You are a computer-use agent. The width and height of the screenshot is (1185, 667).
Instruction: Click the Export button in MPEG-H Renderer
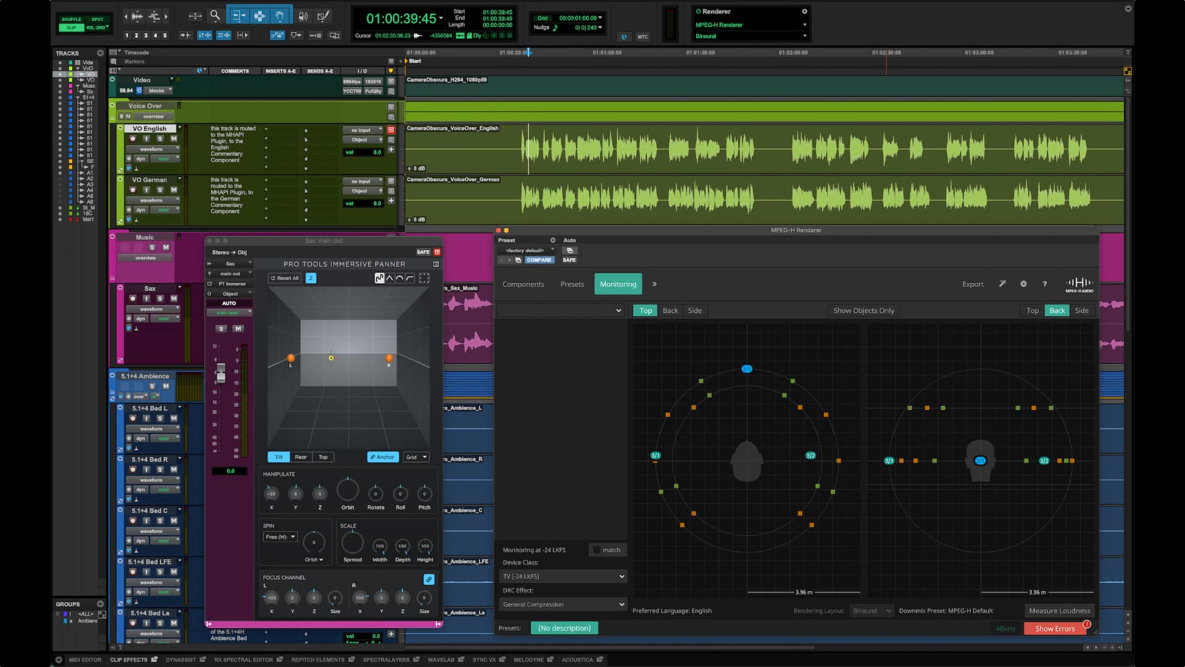(973, 284)
